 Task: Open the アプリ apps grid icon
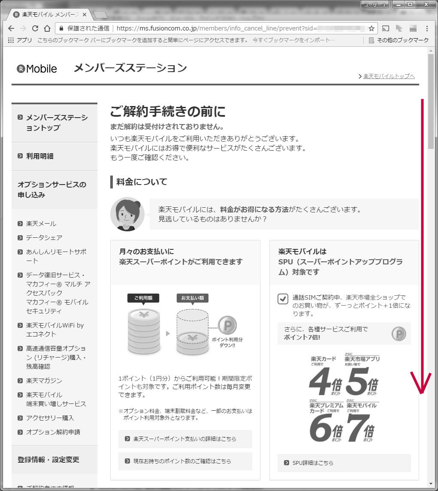(x=11, y=40)
